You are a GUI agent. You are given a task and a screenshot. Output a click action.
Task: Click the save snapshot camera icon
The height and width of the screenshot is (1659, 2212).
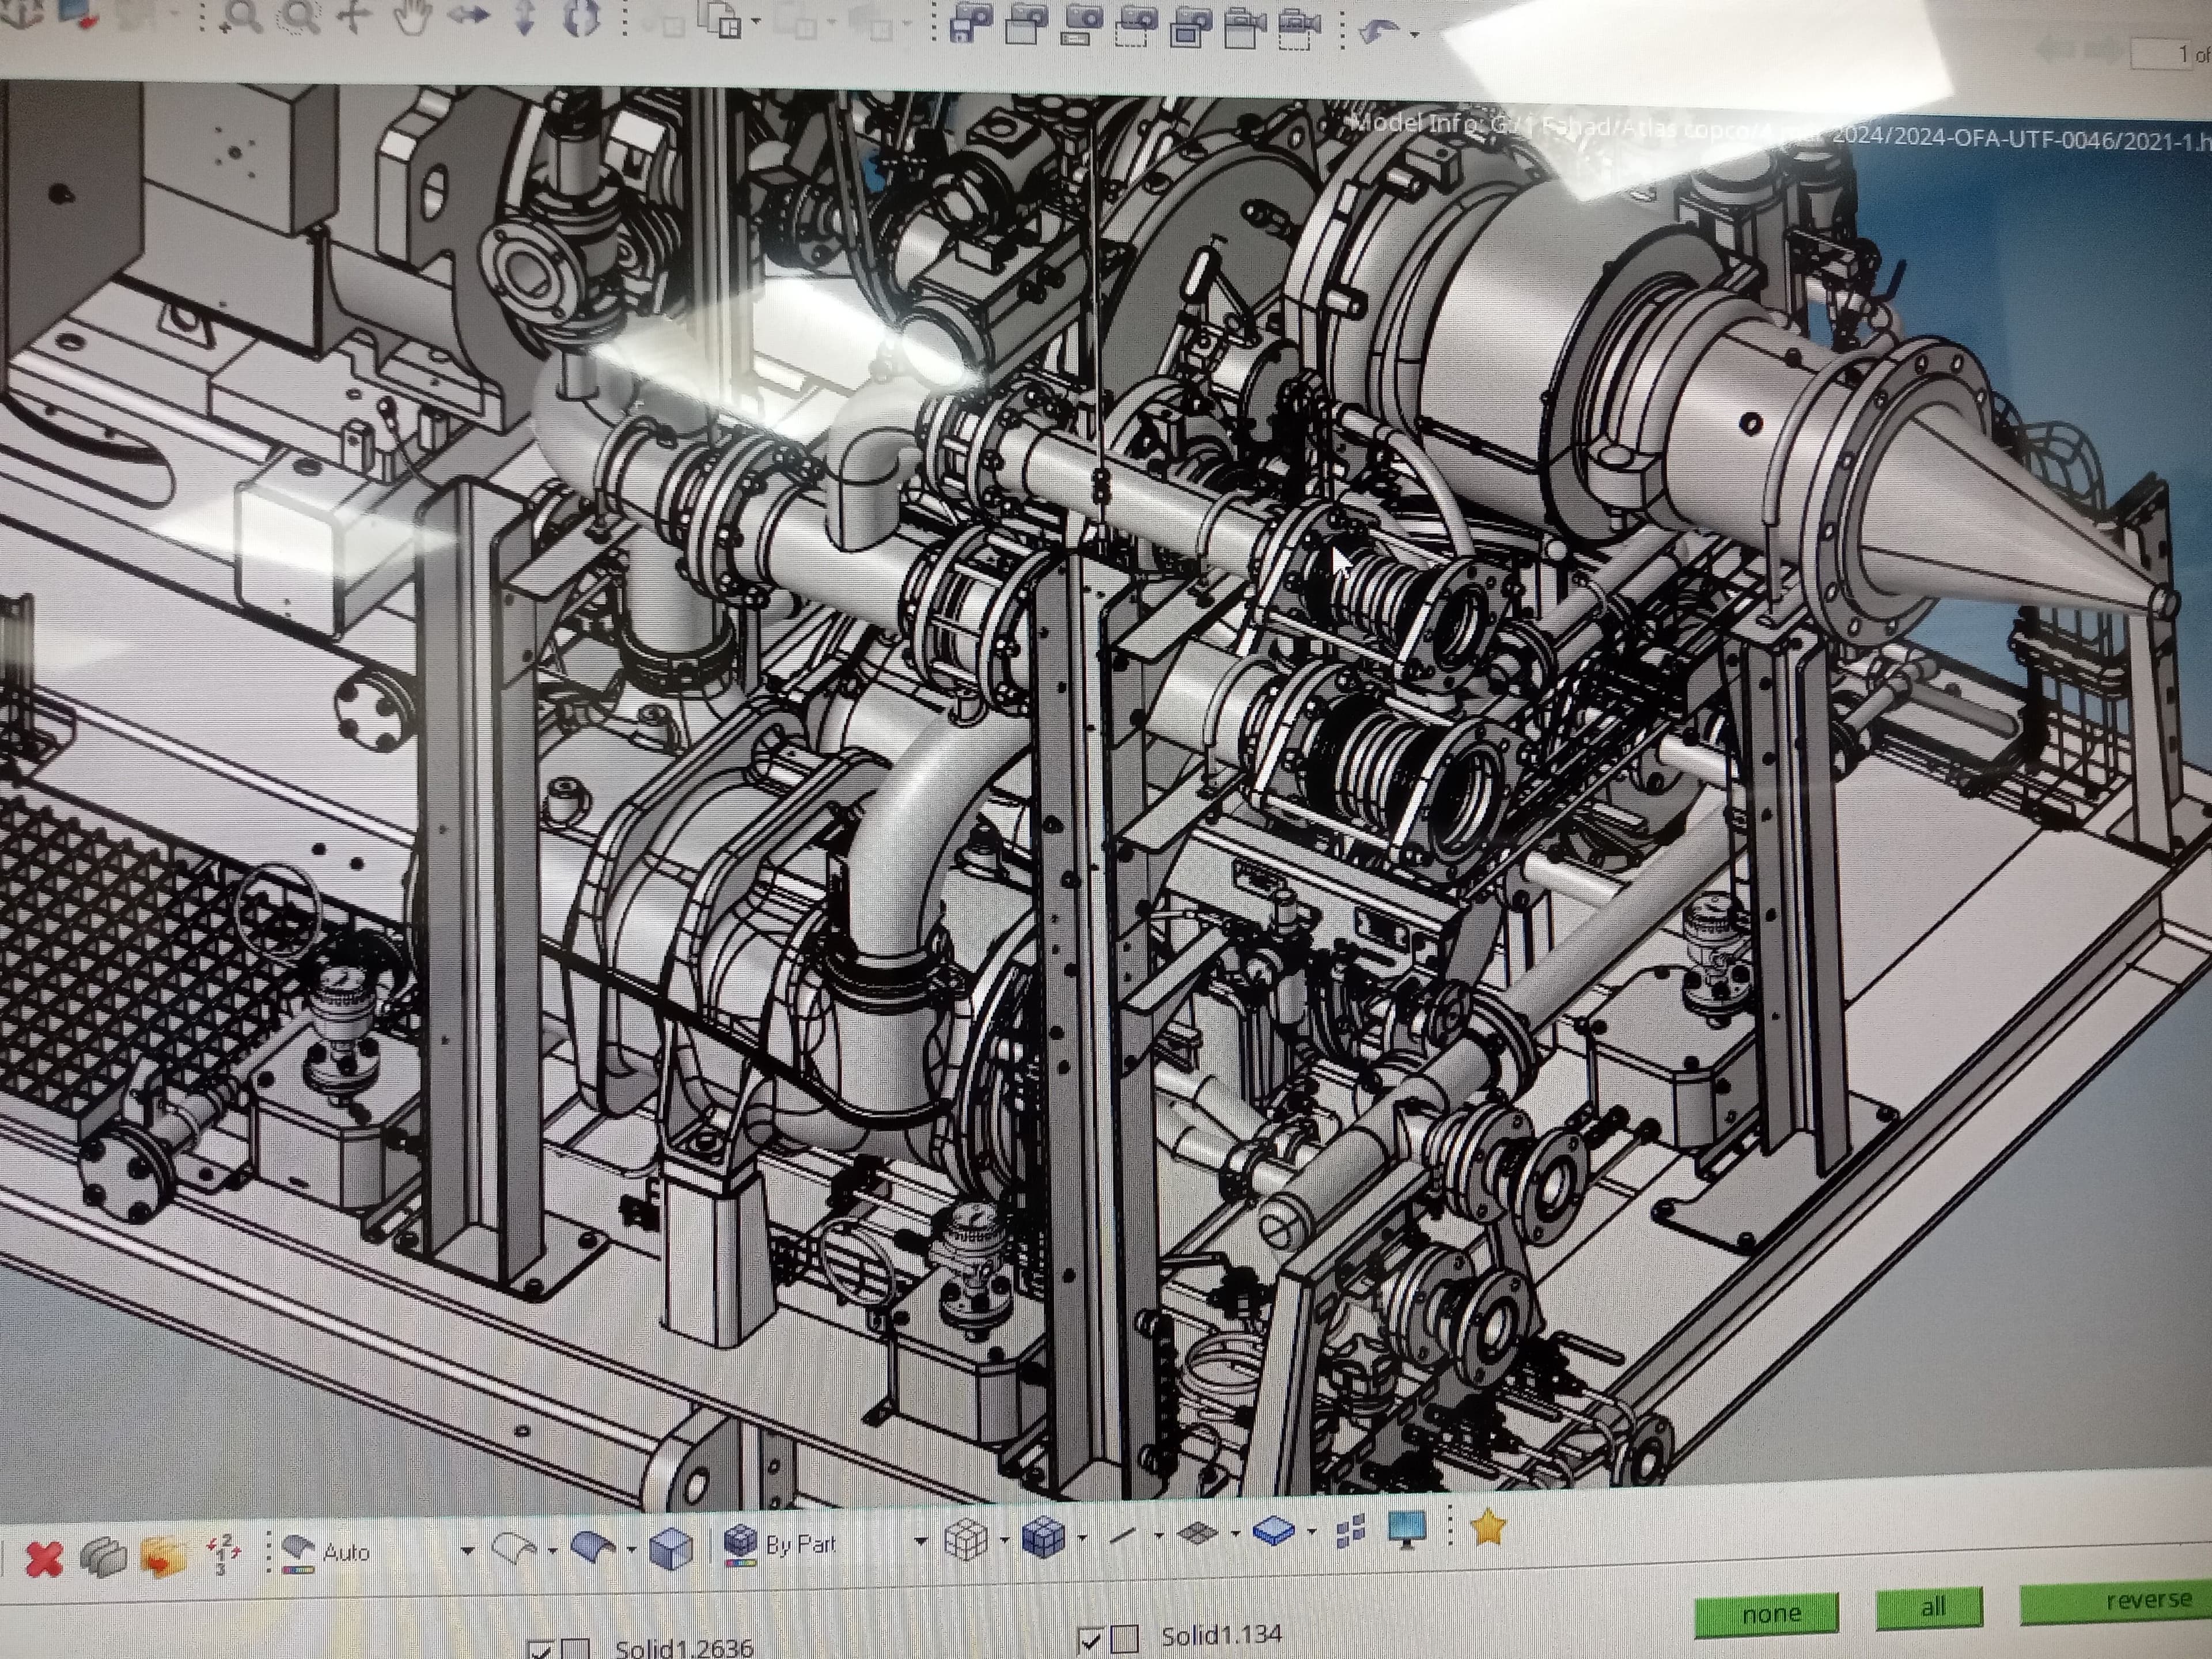970,22
